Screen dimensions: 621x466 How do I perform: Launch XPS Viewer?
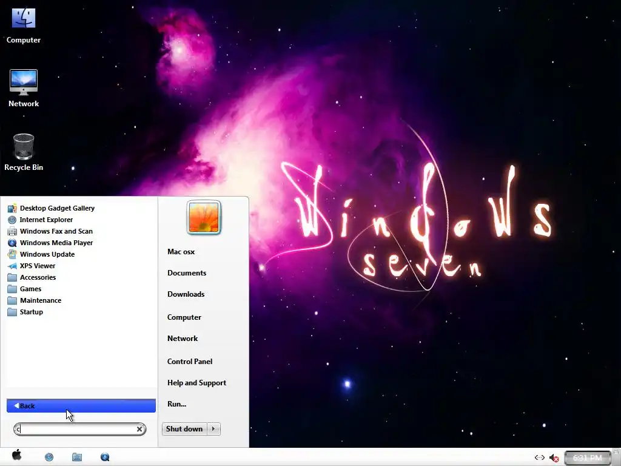(x=38, y=266)
